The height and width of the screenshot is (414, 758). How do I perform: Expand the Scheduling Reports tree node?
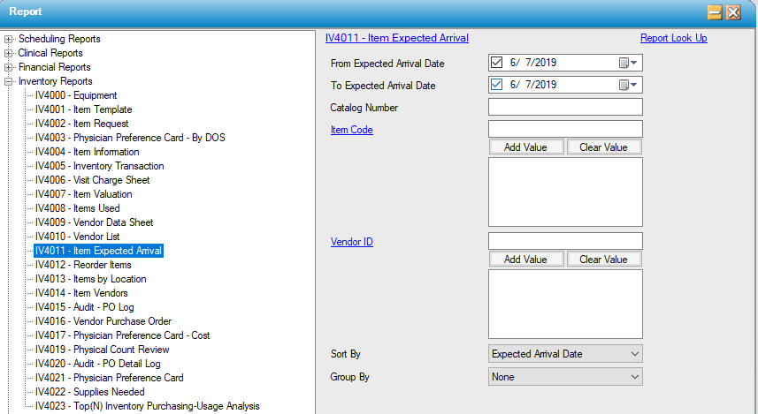[x=9, y=39]
